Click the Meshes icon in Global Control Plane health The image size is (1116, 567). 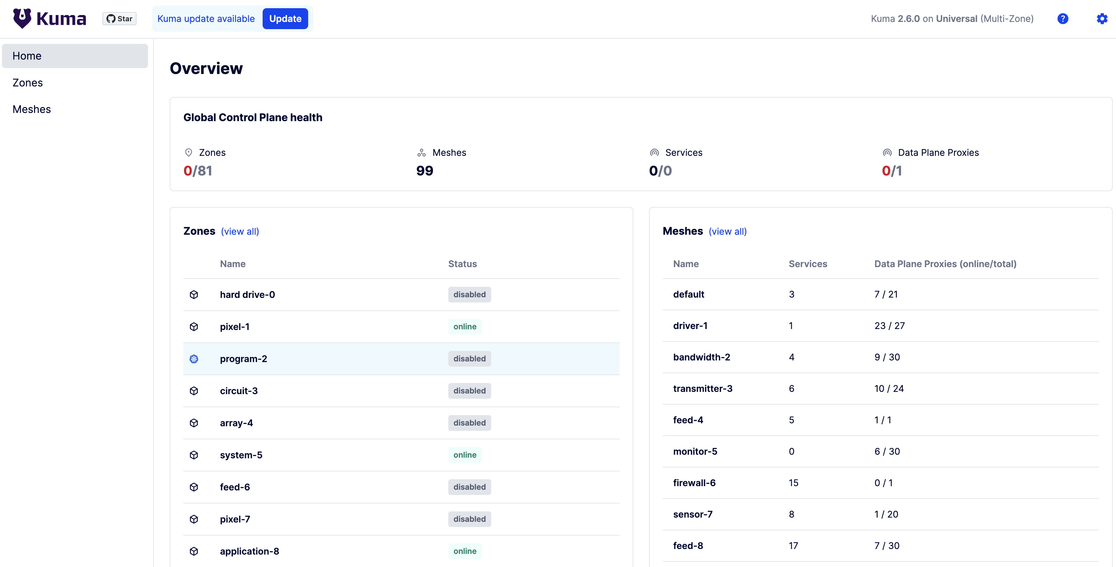421,153
